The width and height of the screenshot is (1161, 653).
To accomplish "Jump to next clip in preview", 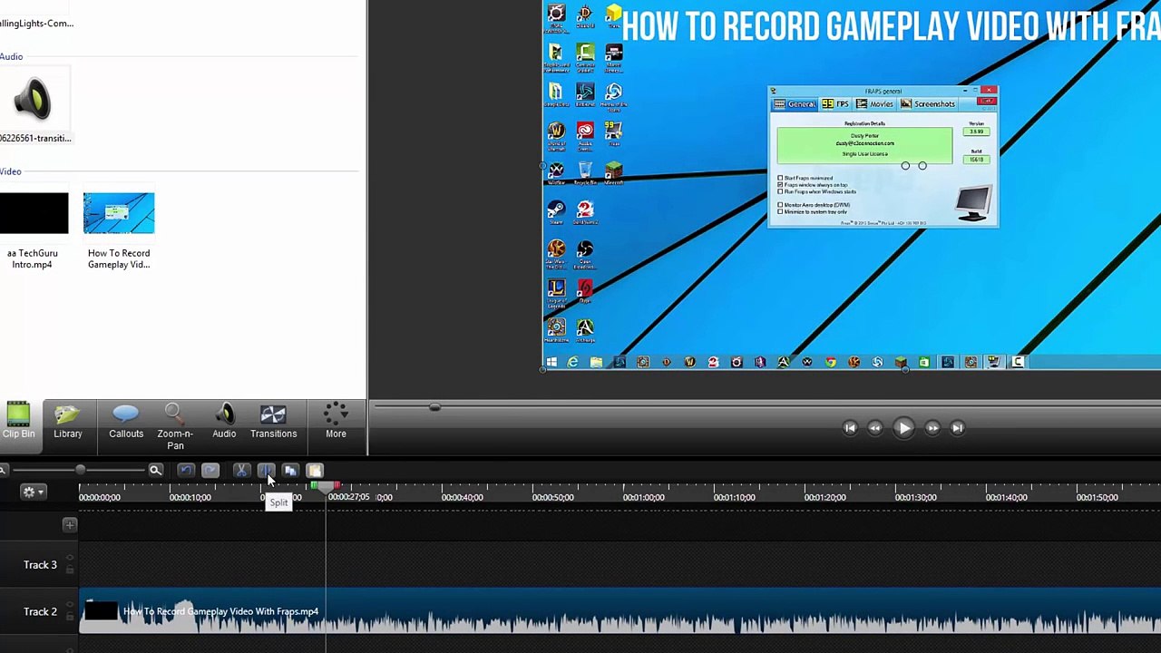I will point(958,428).
